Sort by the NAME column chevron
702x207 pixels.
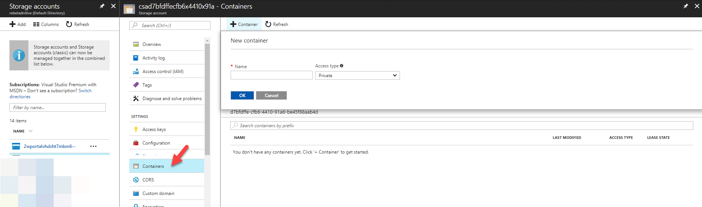pyautogui.click(x=31, y=131)
